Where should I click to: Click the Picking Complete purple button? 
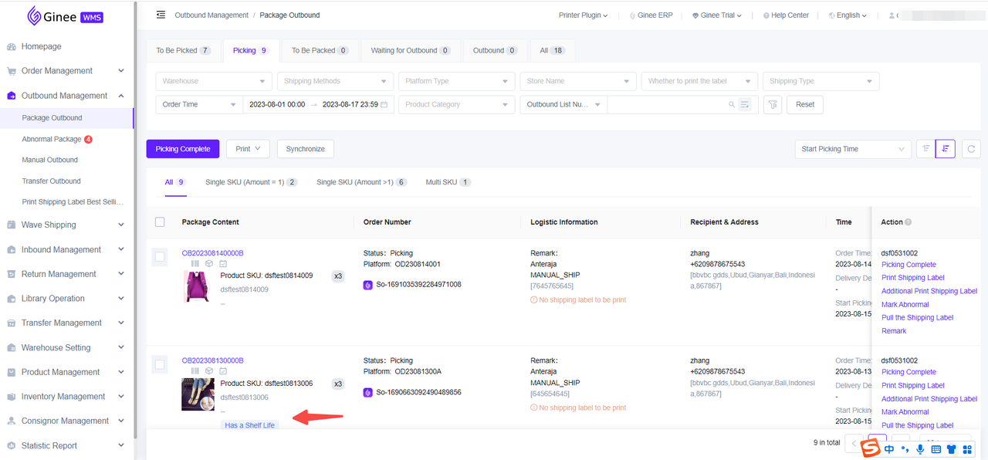coord(183,149)
